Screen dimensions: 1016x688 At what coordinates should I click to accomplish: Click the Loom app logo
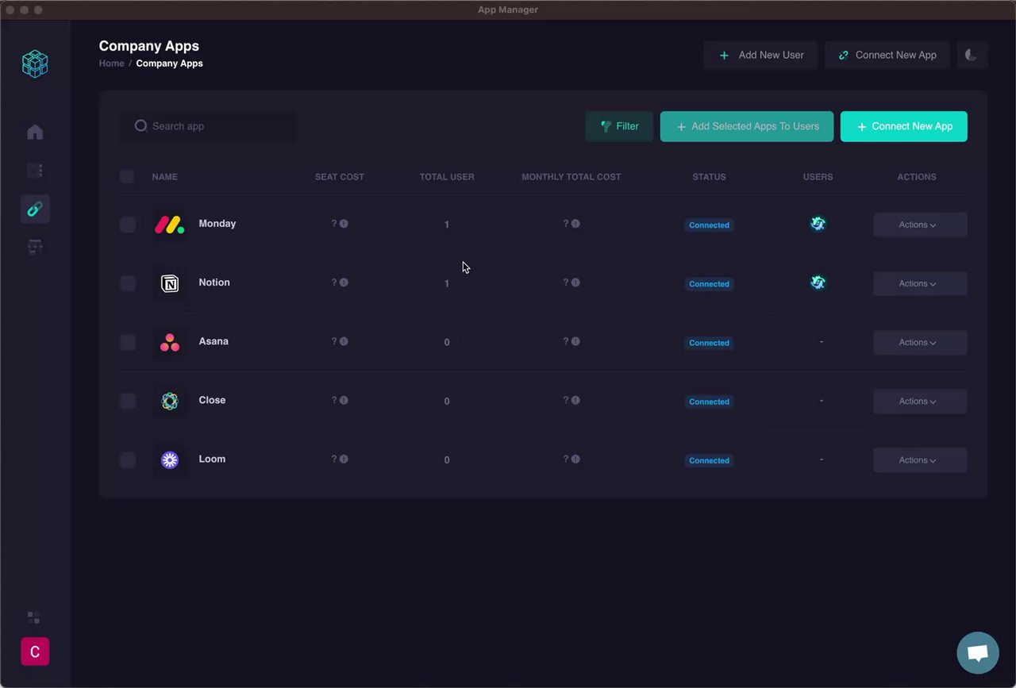coord(170,460)
